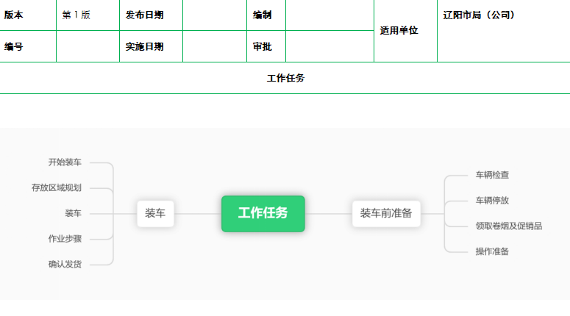Screen dimensions: 570x316
Task: Click the empty cell next to 审批
Action: (x=329, y=46)
